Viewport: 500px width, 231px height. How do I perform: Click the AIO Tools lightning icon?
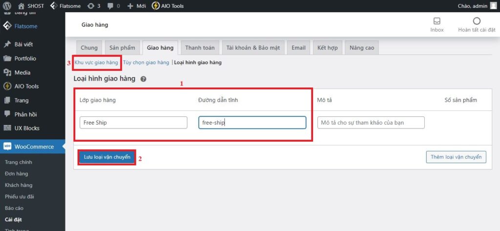pos(155,6)
